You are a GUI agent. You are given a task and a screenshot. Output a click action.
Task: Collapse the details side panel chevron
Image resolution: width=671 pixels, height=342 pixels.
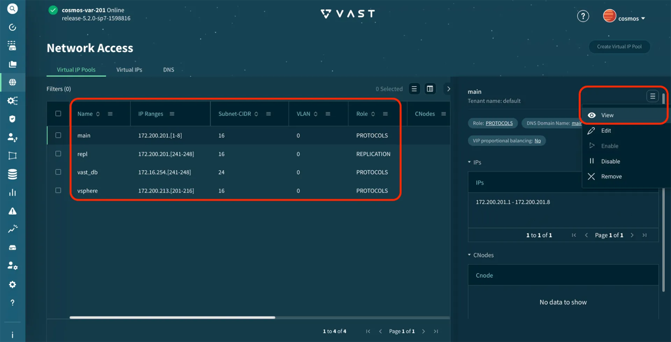[x=448, y=89]
